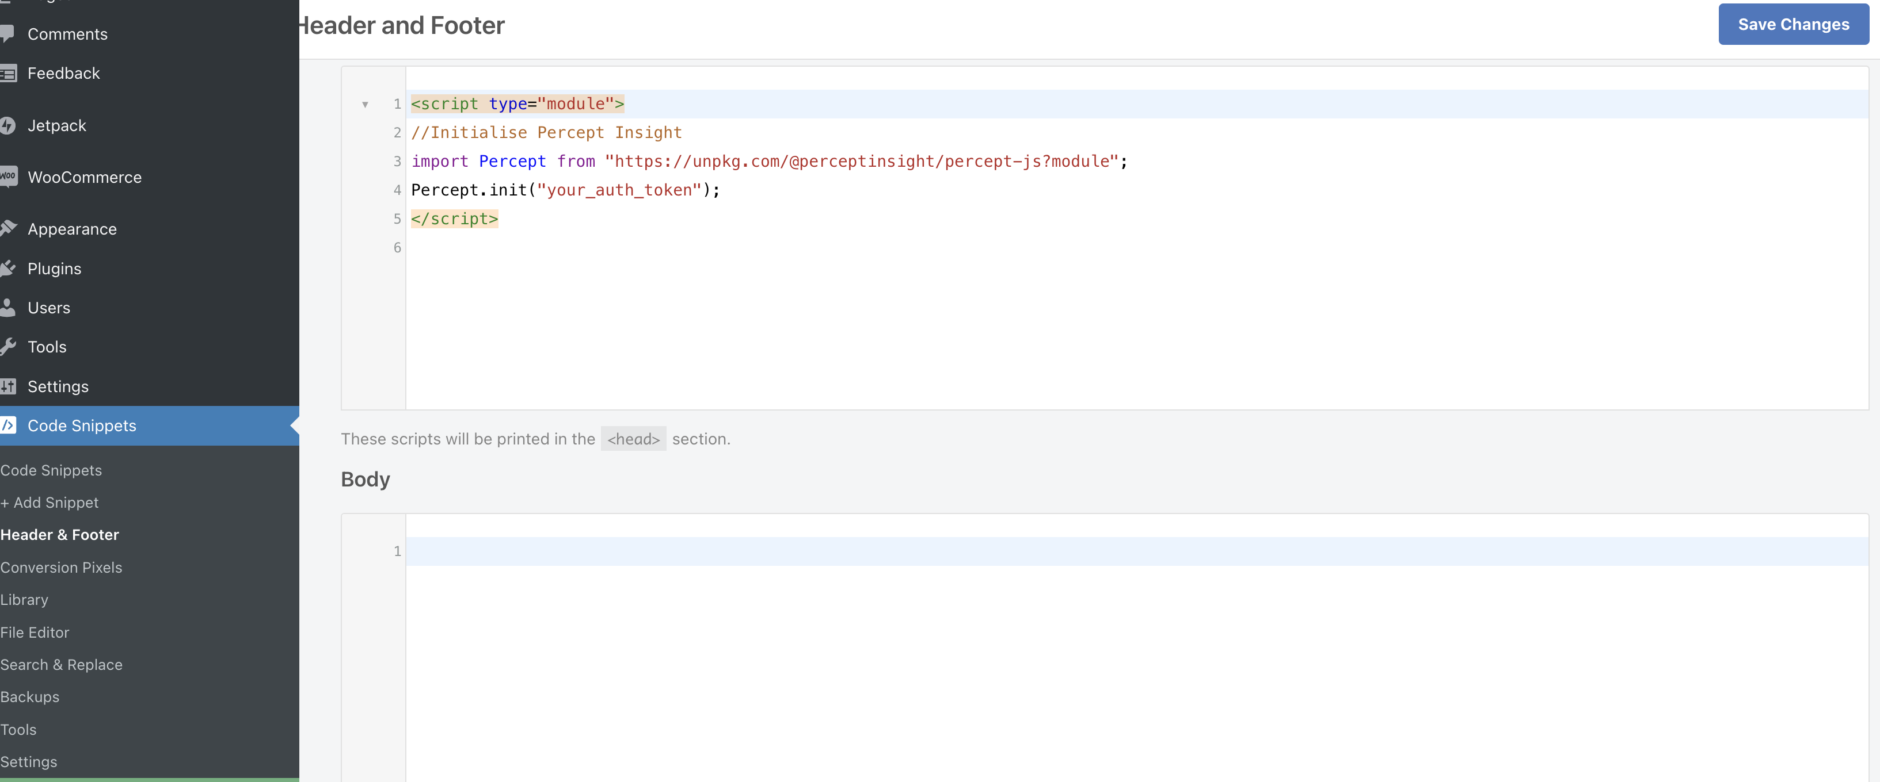This screenshot has height=782, width=1880.
Task: Open Conversion Pixels
Action: pyautogui.click(x=61, y=567)
